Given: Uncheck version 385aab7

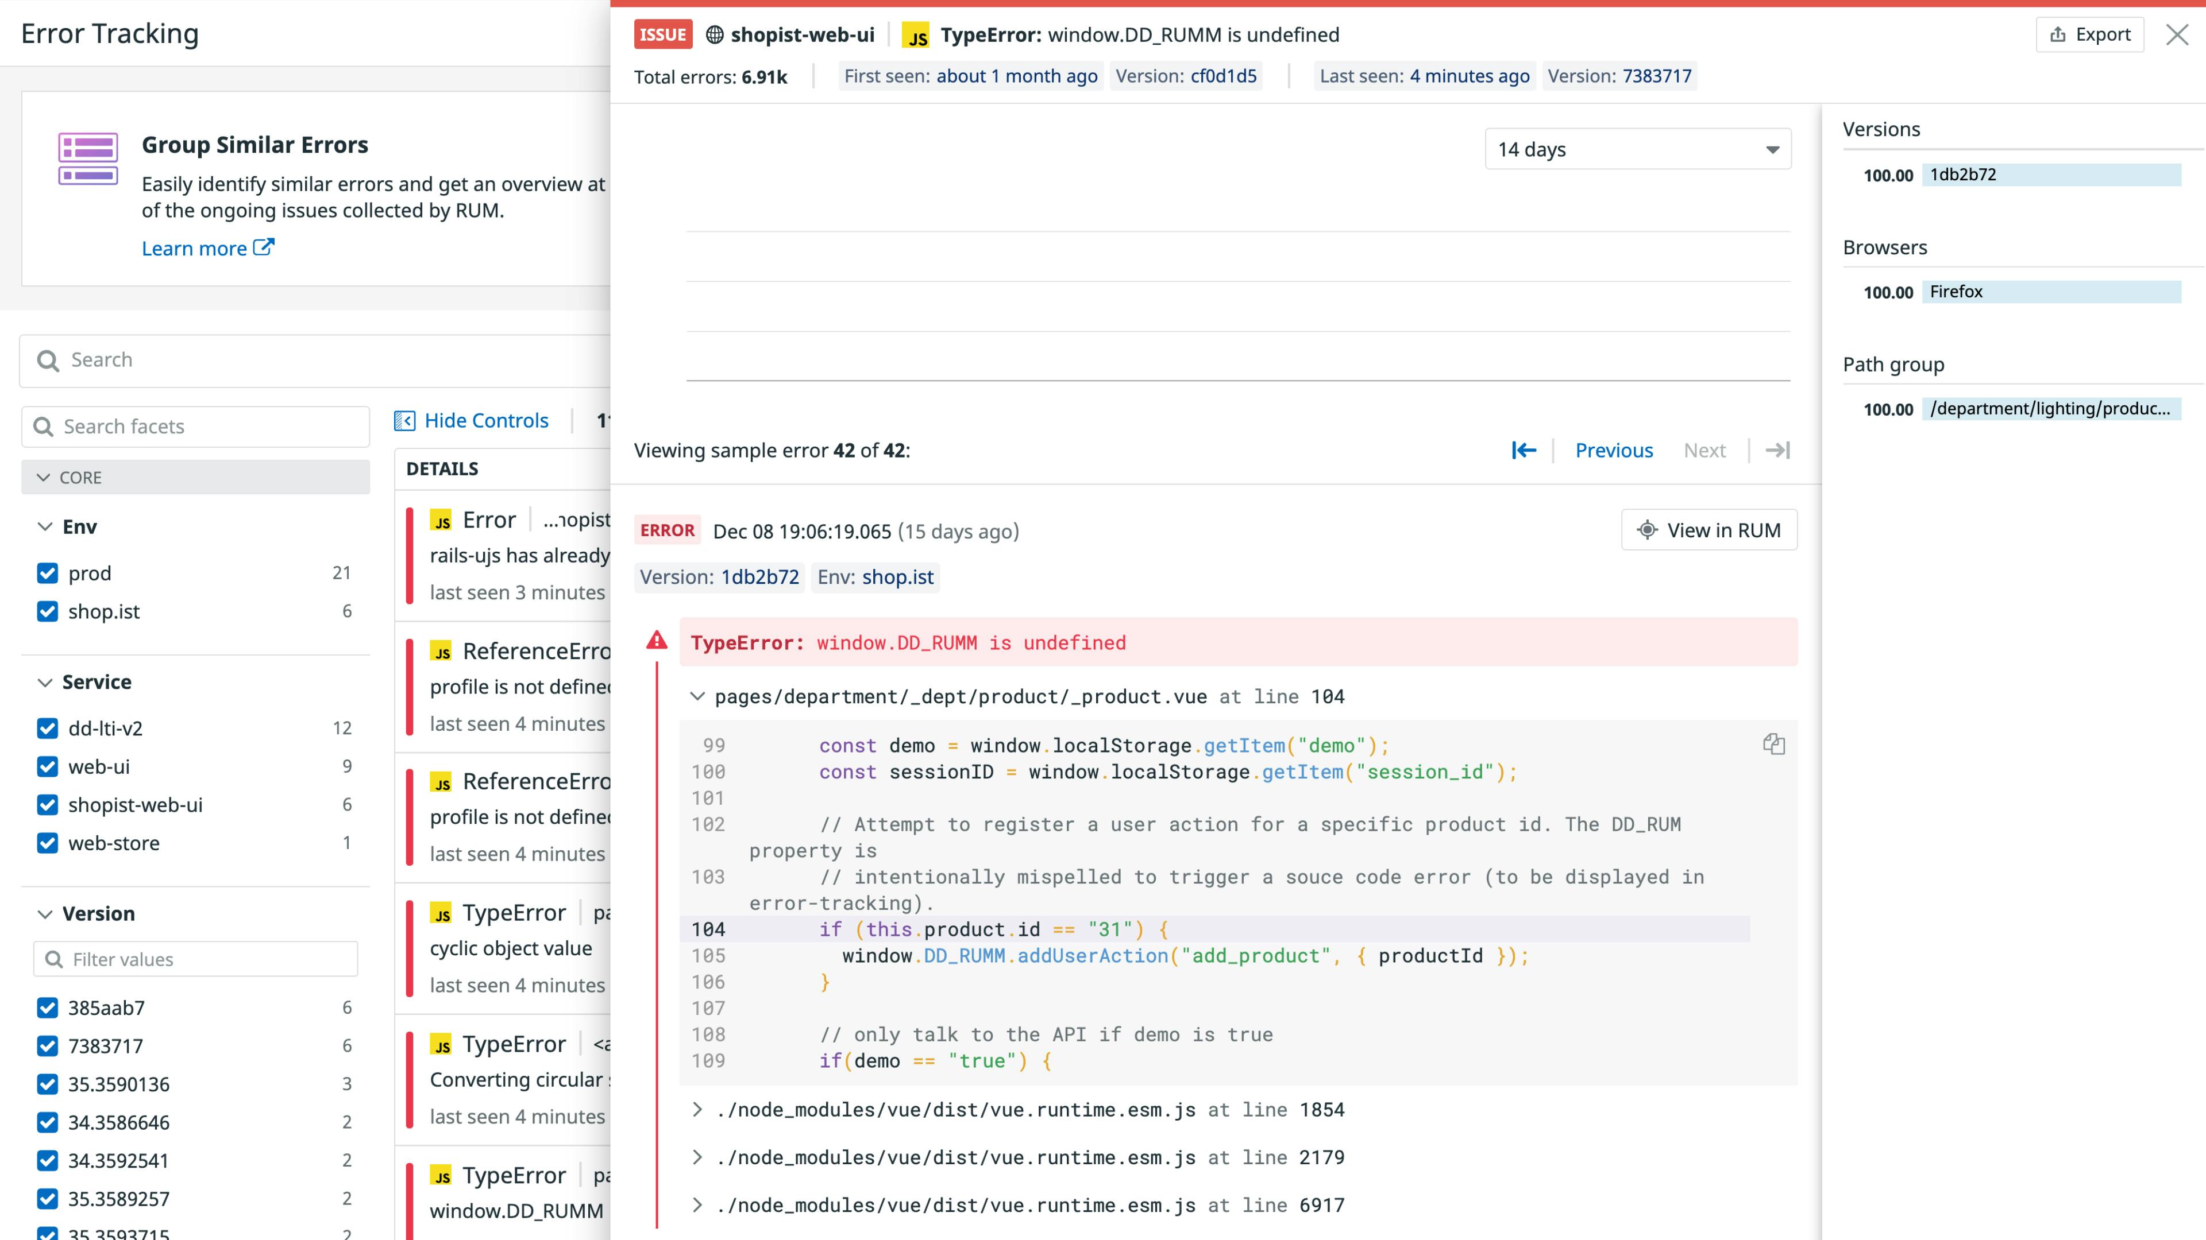Looking at the screenshot, I should pos(47,1007).
